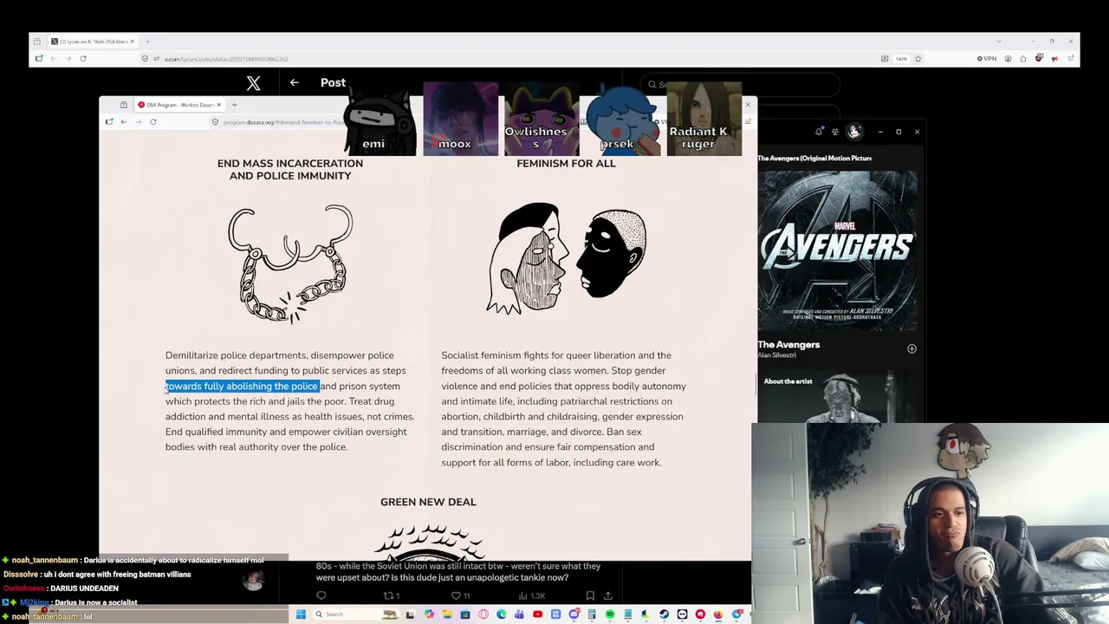Open The Avengers track title link
1109x624 pixels.
(x=788, y=345)
